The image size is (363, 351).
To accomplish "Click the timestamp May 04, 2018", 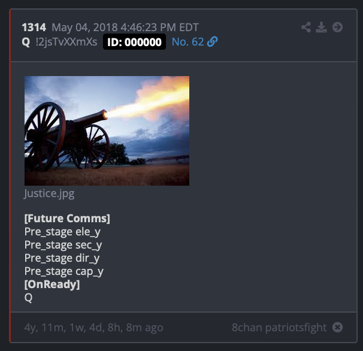I will point(125,28).
